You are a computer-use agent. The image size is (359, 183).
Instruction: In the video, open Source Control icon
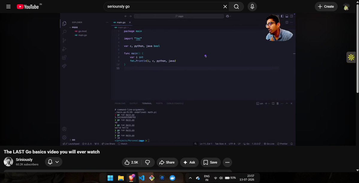coord(64,40)
